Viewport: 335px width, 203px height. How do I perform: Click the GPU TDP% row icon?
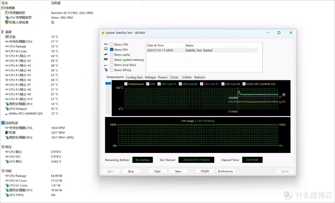(x=7, y=195)
